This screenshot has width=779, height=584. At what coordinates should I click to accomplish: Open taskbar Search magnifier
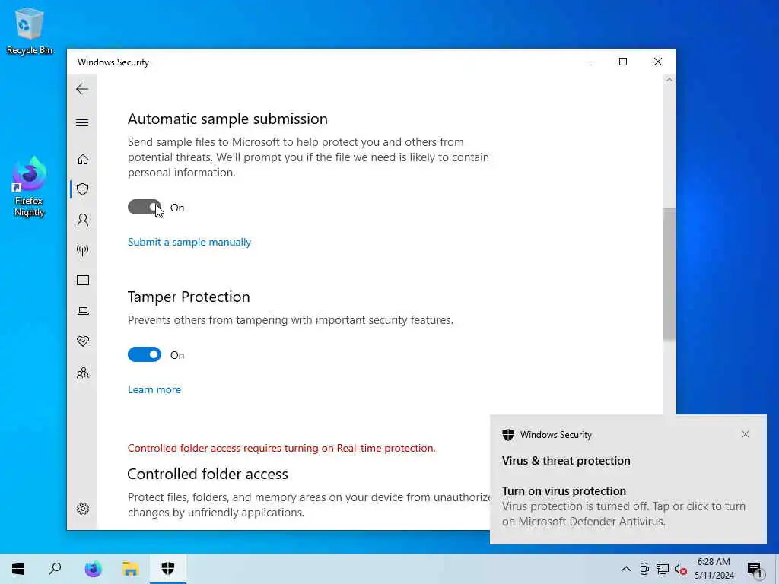pos(55,569)
